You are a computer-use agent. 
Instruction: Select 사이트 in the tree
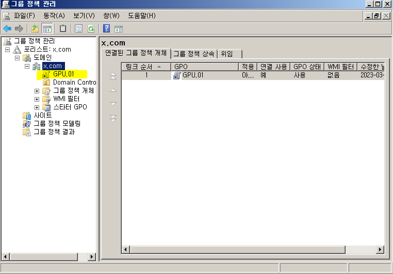pos(43,115)
